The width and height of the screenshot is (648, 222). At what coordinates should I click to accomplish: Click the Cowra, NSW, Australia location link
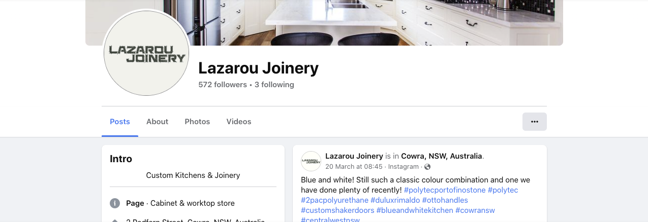pyautogui.click(x=442, y=156)
